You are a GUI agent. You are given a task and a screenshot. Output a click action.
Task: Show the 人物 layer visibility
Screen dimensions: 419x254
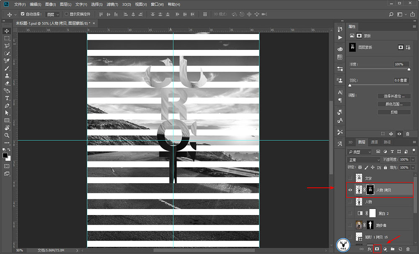350,202
